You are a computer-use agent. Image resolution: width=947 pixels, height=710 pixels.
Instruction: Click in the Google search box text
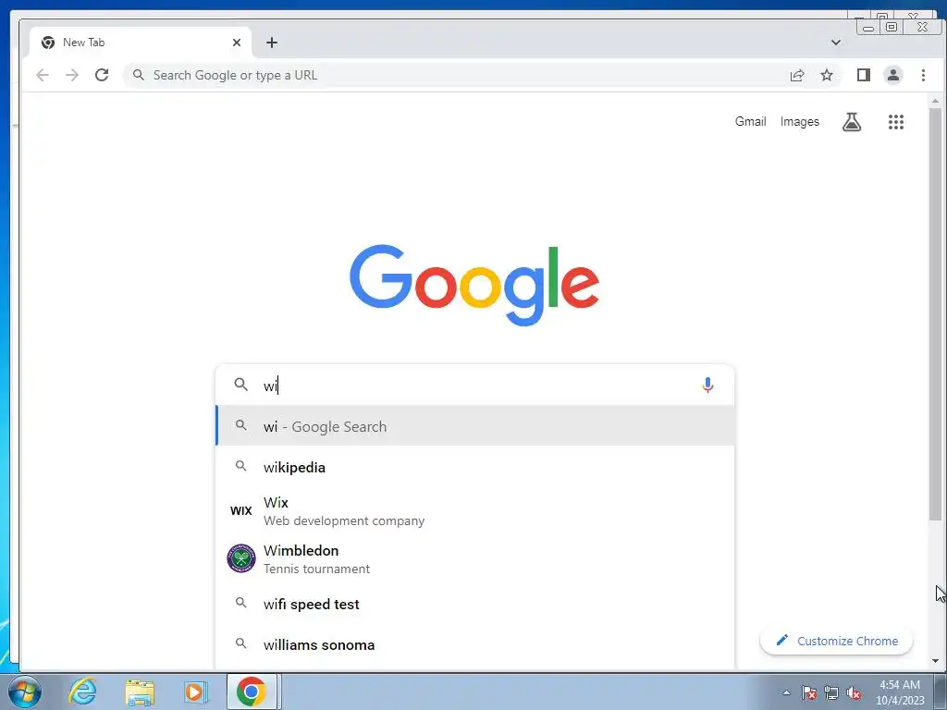tap(477, 386)
